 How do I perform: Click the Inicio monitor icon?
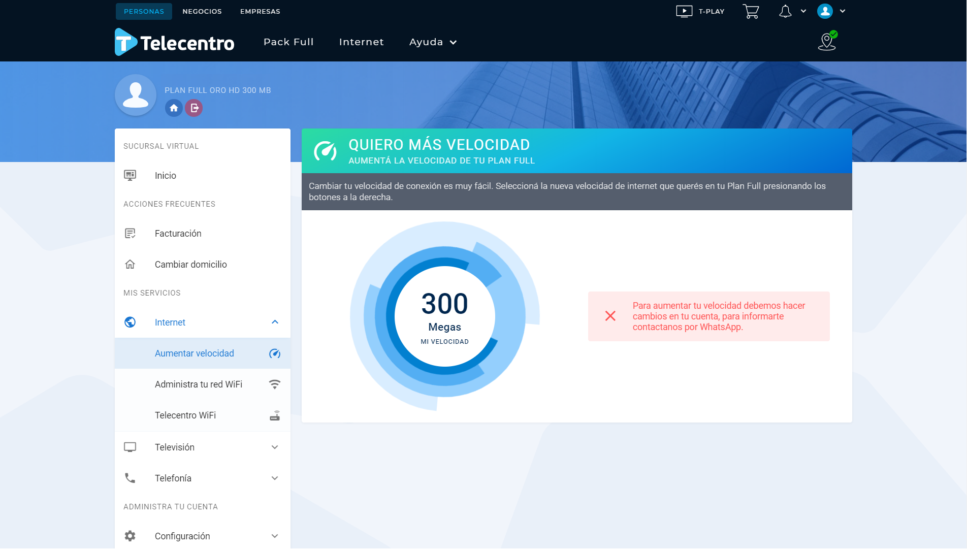tap(130, 176)
